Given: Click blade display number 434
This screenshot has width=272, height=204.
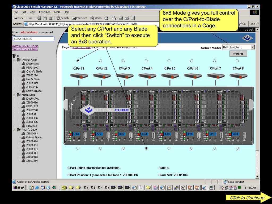Looking at the screenshot, I should 167,134.
